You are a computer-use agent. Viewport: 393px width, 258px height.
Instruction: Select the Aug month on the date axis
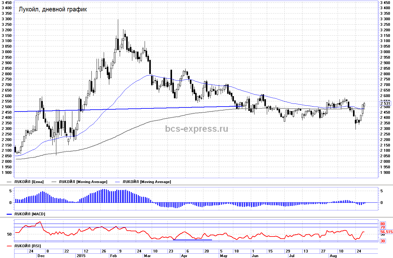(333, 256)
